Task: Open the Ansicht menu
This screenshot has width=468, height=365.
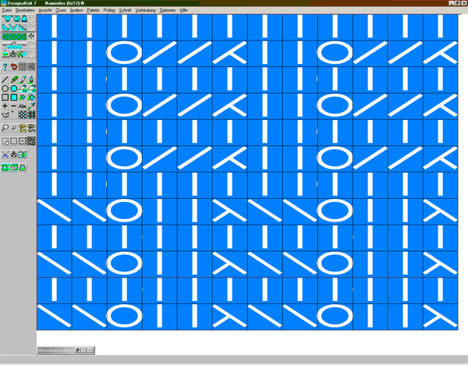Action: [45, 10]
